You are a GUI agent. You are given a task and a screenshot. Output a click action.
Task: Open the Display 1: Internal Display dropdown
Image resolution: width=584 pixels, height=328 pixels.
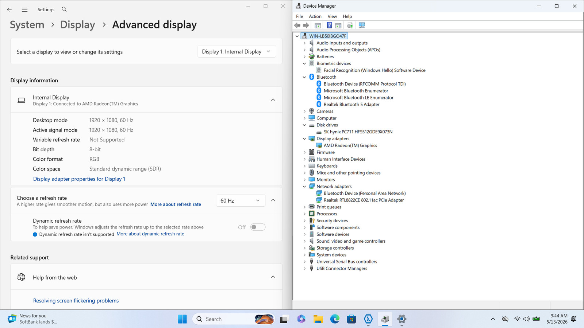pos(237,52)
